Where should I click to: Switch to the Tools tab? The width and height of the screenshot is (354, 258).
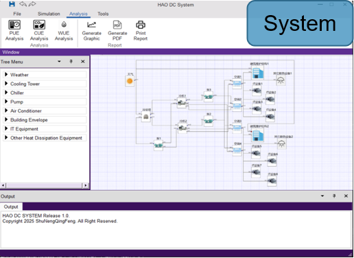(103, 14)
